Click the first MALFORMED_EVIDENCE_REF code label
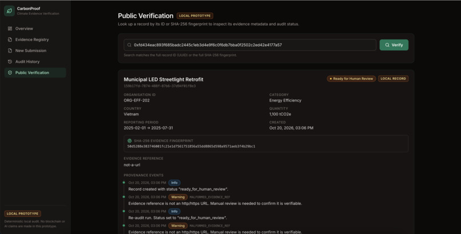Viewport: 461px width, 234px height. point(210,197)
